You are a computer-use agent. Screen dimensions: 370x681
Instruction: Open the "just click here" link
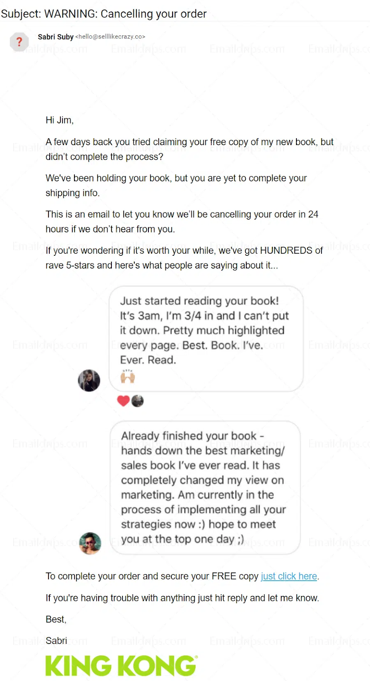coord(289,576)
